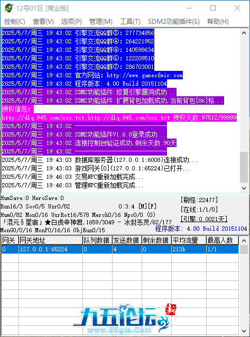Click the [刷怪:22477] status label
The height and width of the screenshot is (337, 250).
point(199,200)
